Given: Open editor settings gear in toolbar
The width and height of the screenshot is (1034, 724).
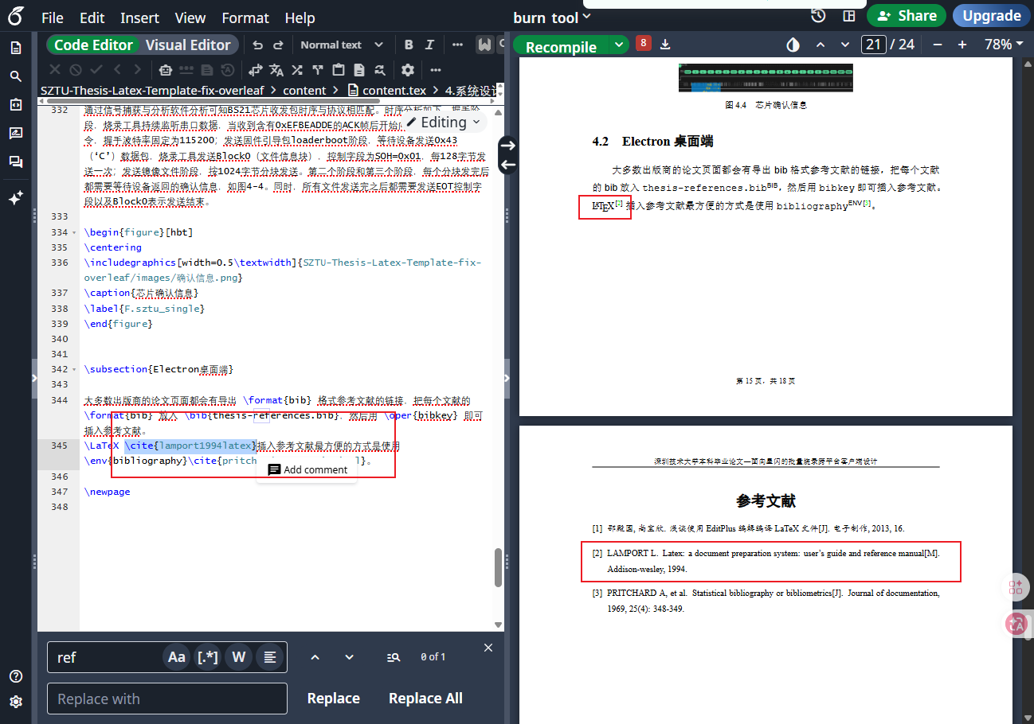Looking at the screenshot, I should [408, 70].
